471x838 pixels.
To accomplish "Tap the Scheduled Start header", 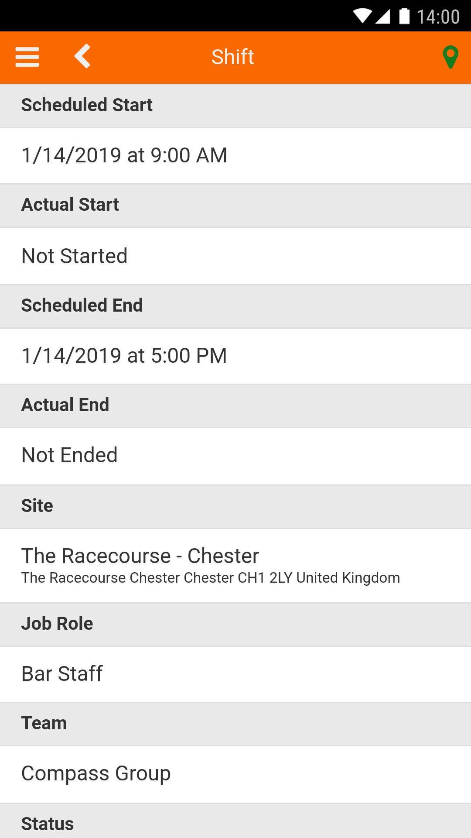I will (87, 105).
